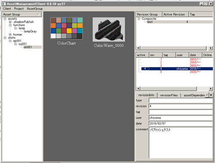Collapse the lamp tree node
Image resolution: width=215 pixels, height=163 pixels.
tap(15, 28)
